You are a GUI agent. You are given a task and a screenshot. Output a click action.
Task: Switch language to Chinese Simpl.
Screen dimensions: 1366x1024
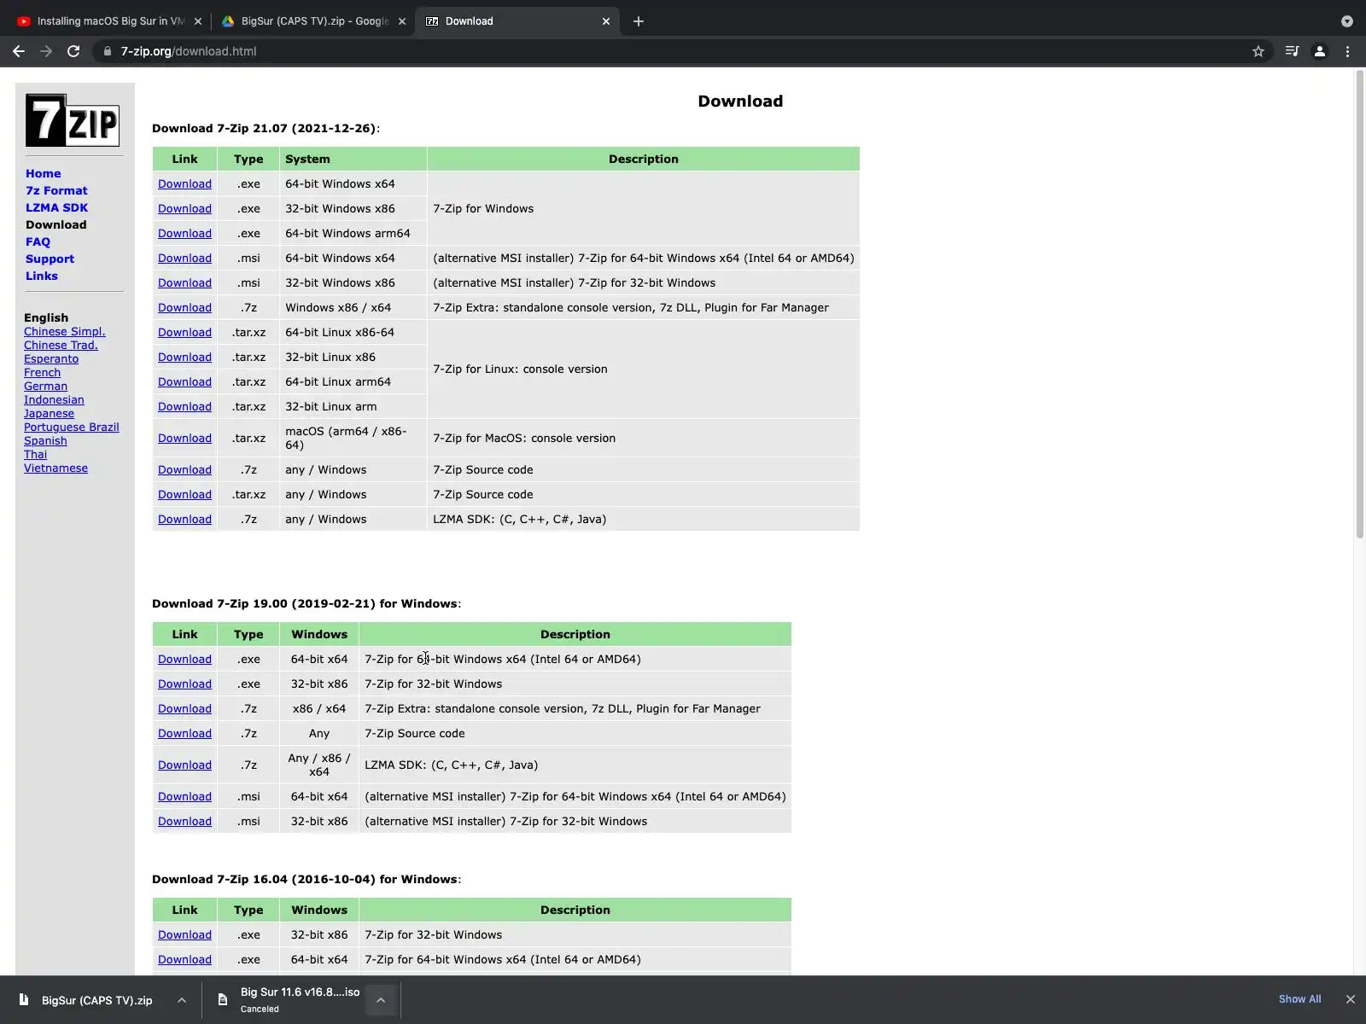tap(65, 332)
